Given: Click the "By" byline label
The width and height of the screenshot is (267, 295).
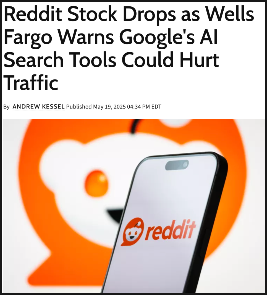Looking at the screenshot, I should tap(6, 107).
